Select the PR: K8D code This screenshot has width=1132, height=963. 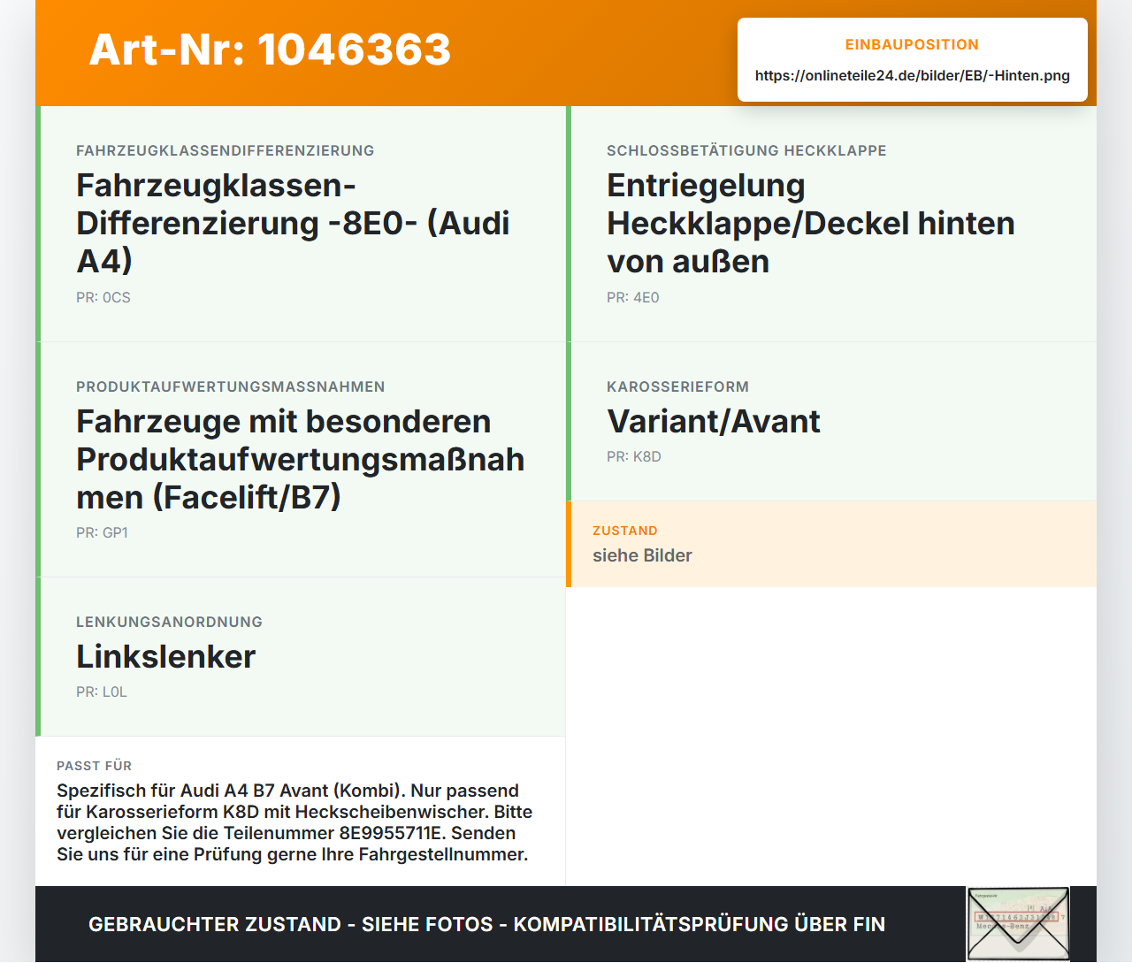(x=634, y=457)
